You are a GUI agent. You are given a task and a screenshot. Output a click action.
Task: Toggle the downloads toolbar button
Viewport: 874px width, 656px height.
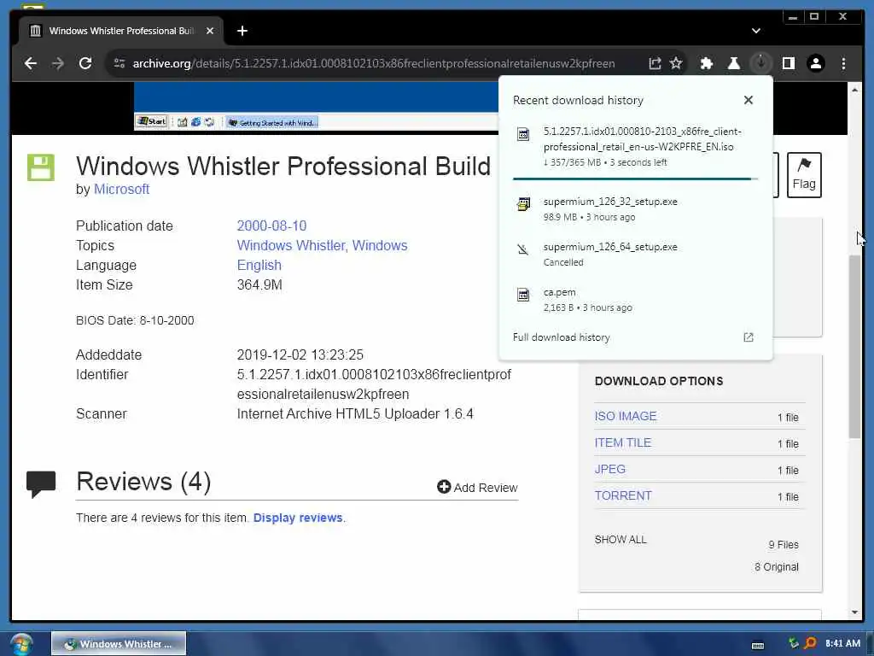click(x=760, y=63)
